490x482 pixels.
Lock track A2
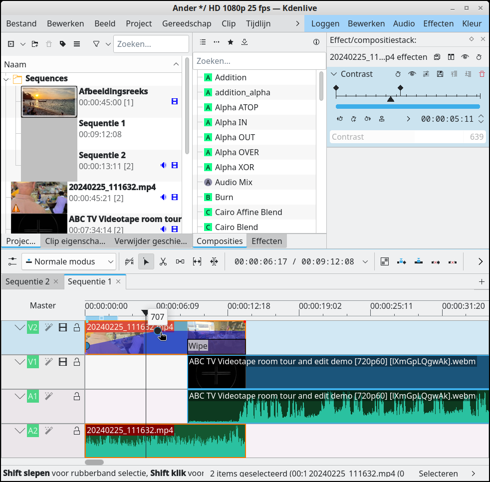76,431
